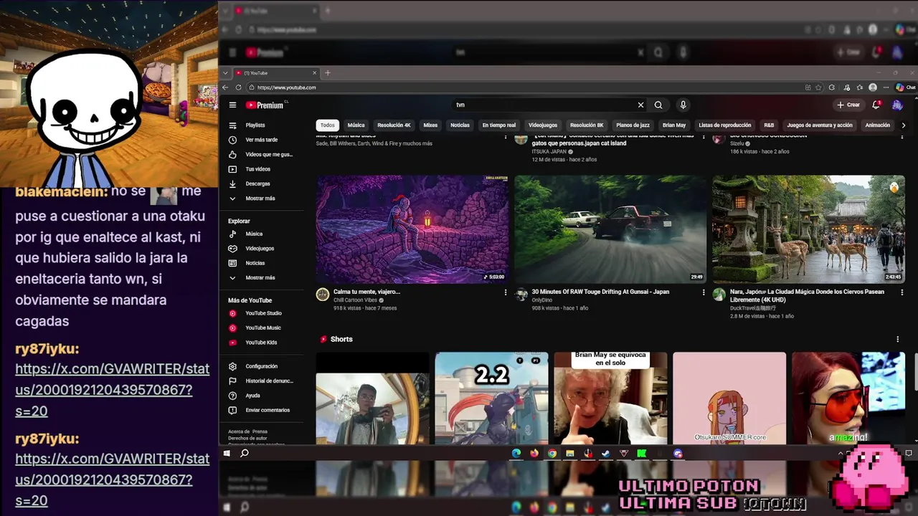This screenshot has width=918, height=516.
Task: Open options menu for Calma tu mente video
Action: coord(506,292)
